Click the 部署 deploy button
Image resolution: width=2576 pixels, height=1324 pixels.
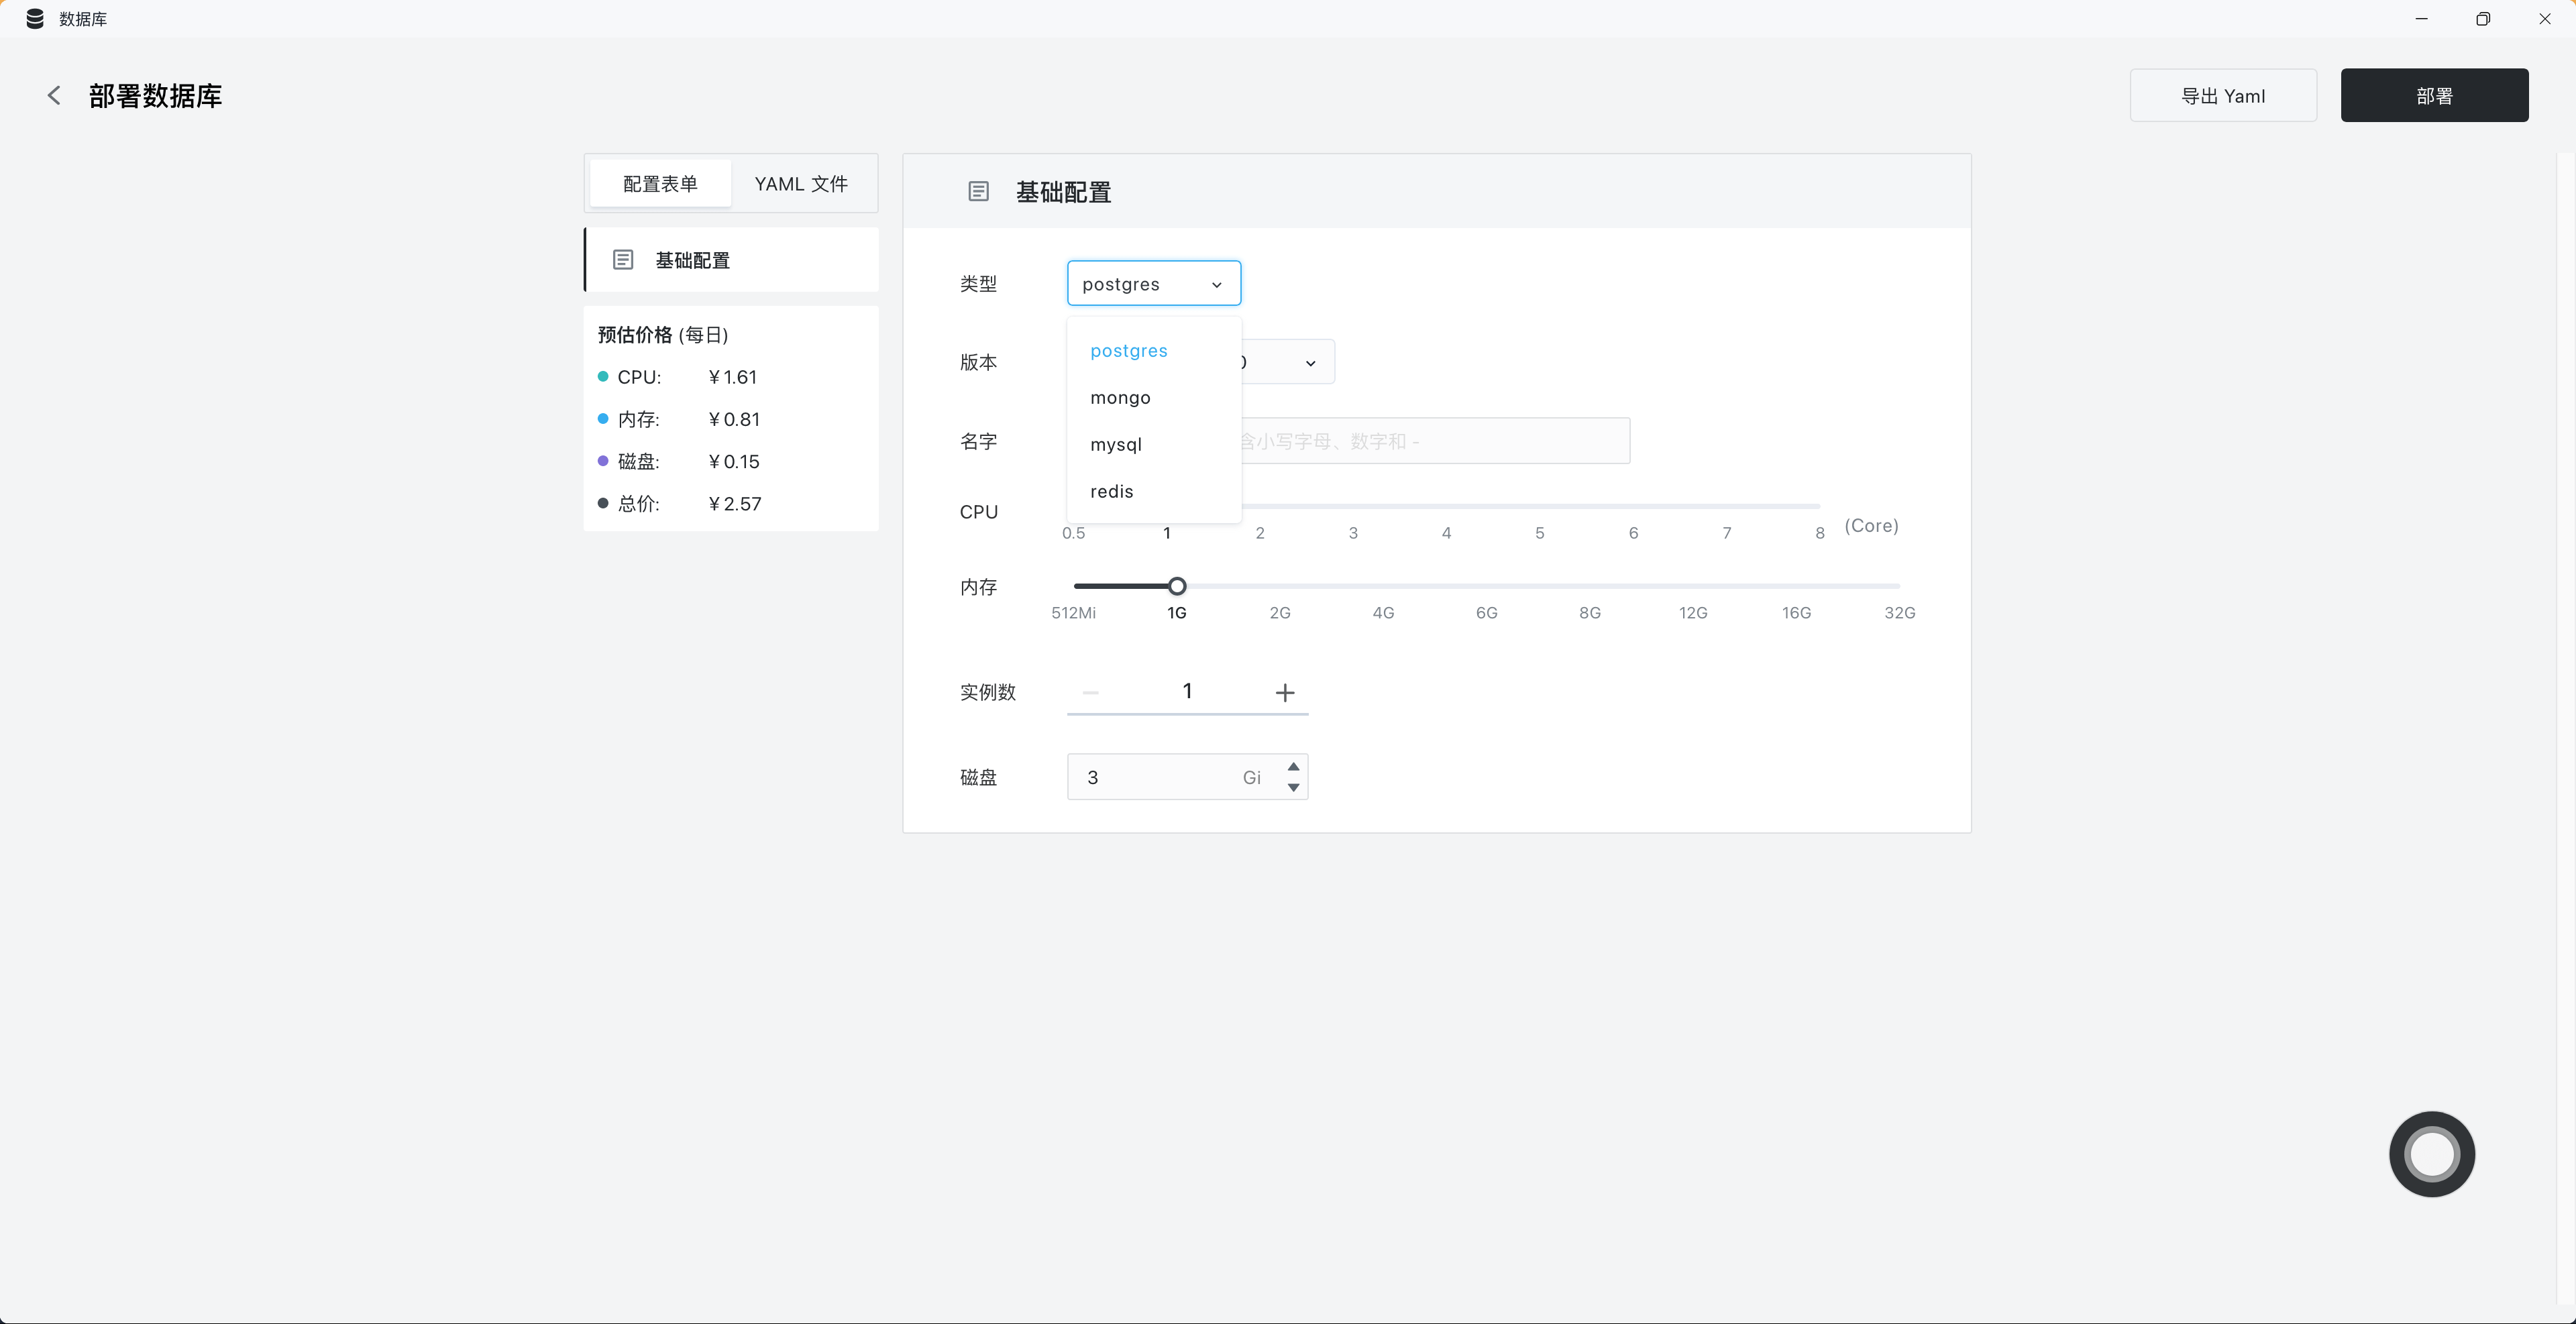click(2434, 95)
